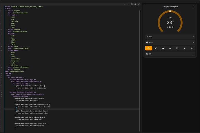200x133 pixels.
Task: Click the 'Dry' state label inside the dial
Action: 170,18
